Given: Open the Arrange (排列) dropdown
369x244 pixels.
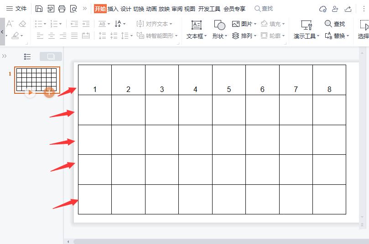Looking at the screenshot, I should click(255, 36).
